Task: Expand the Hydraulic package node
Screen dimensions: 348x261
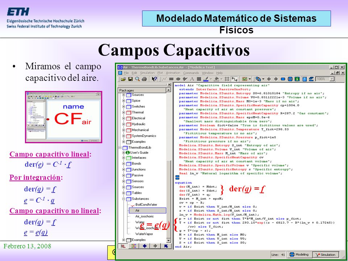Action: pos(124,124)
